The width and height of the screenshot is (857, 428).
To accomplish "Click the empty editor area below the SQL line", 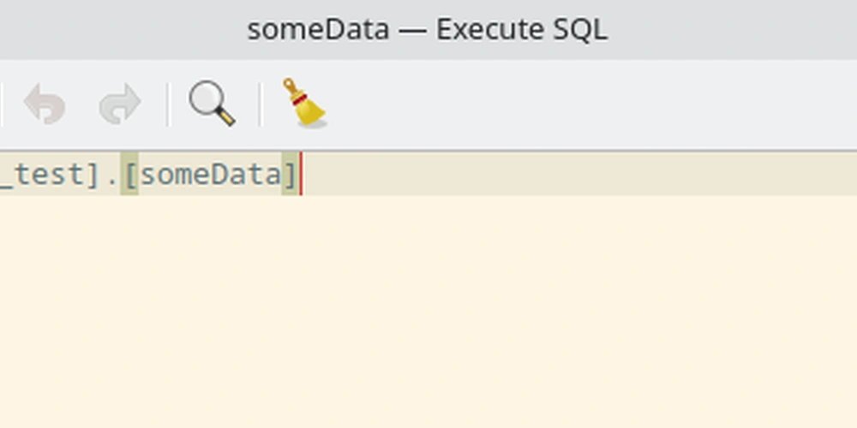I will click(428, 312).
